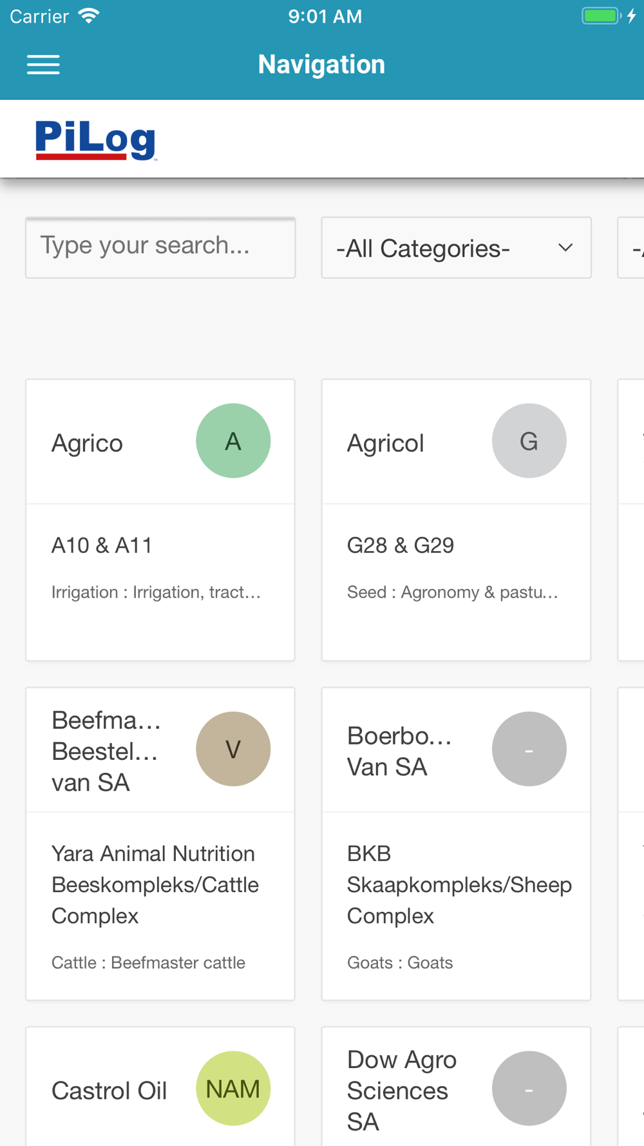Select G28 & G29 stand details

coord(401,545)
